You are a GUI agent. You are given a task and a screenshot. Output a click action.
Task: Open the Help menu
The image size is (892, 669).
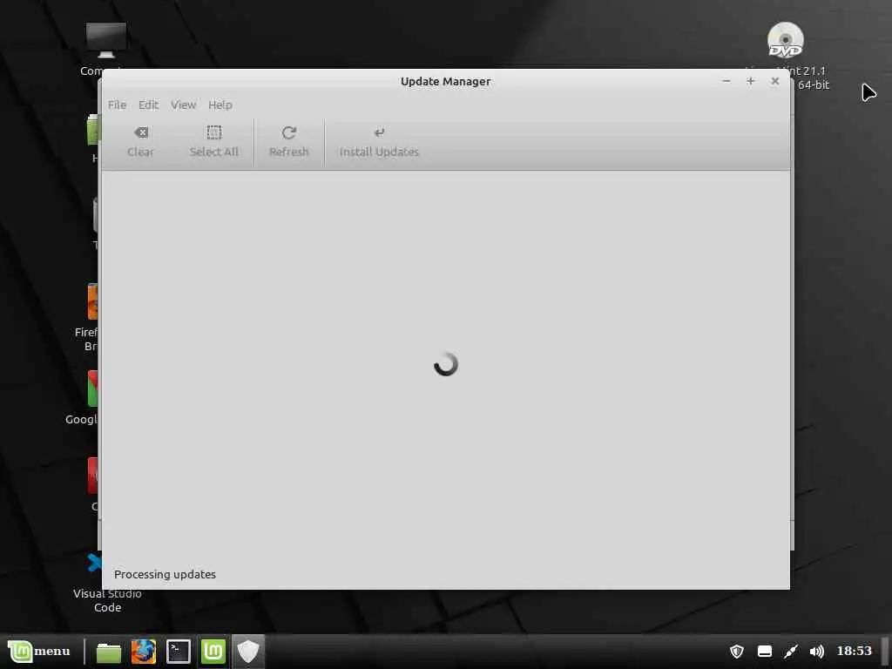220,105
